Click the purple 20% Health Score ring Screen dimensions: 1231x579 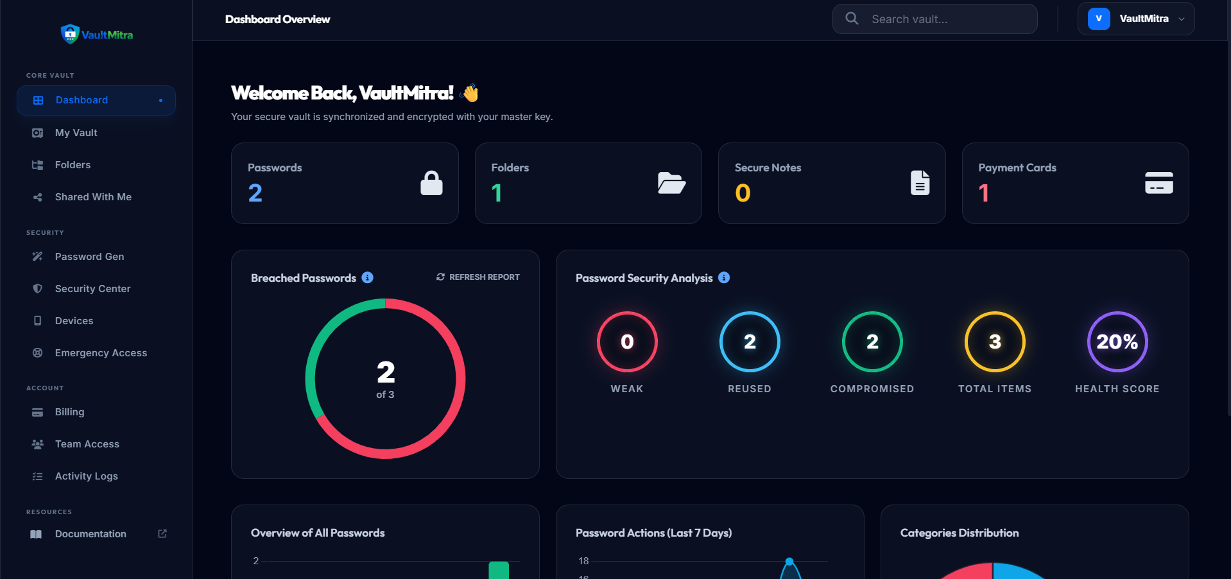pos(1117,341)
